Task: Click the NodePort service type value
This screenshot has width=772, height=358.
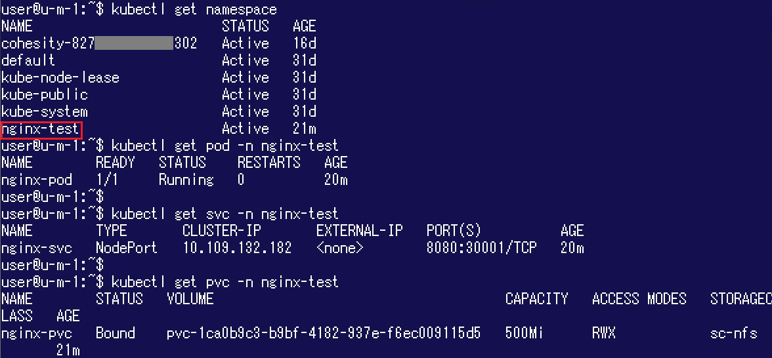Action: tap(127, 247)
